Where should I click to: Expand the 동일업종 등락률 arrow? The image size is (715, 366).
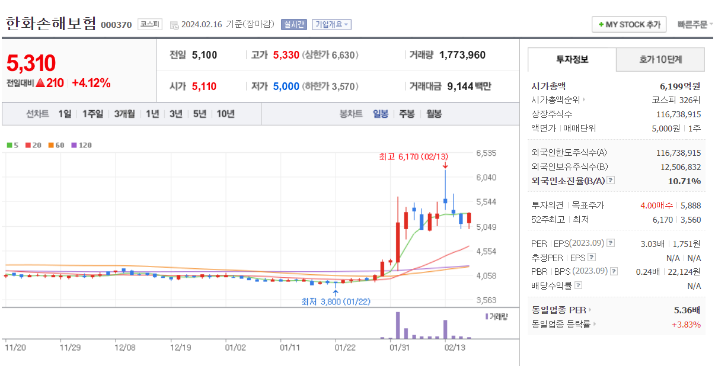pyautogui.click(x=595, y=324)
